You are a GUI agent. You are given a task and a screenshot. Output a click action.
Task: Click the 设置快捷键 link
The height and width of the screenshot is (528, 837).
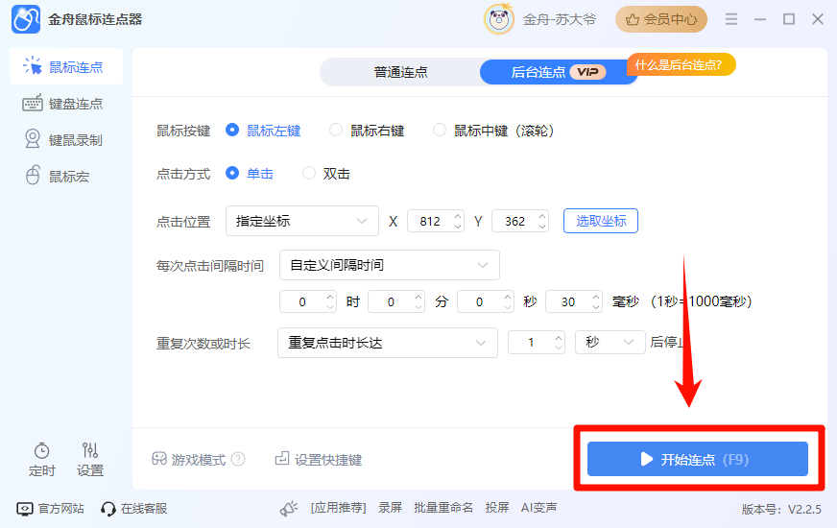[x=319, y=459]
